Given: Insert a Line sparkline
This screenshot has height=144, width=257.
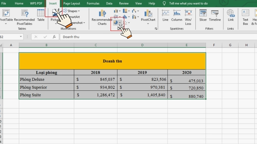Looking at the screenshot, I should tap(165, 15).
